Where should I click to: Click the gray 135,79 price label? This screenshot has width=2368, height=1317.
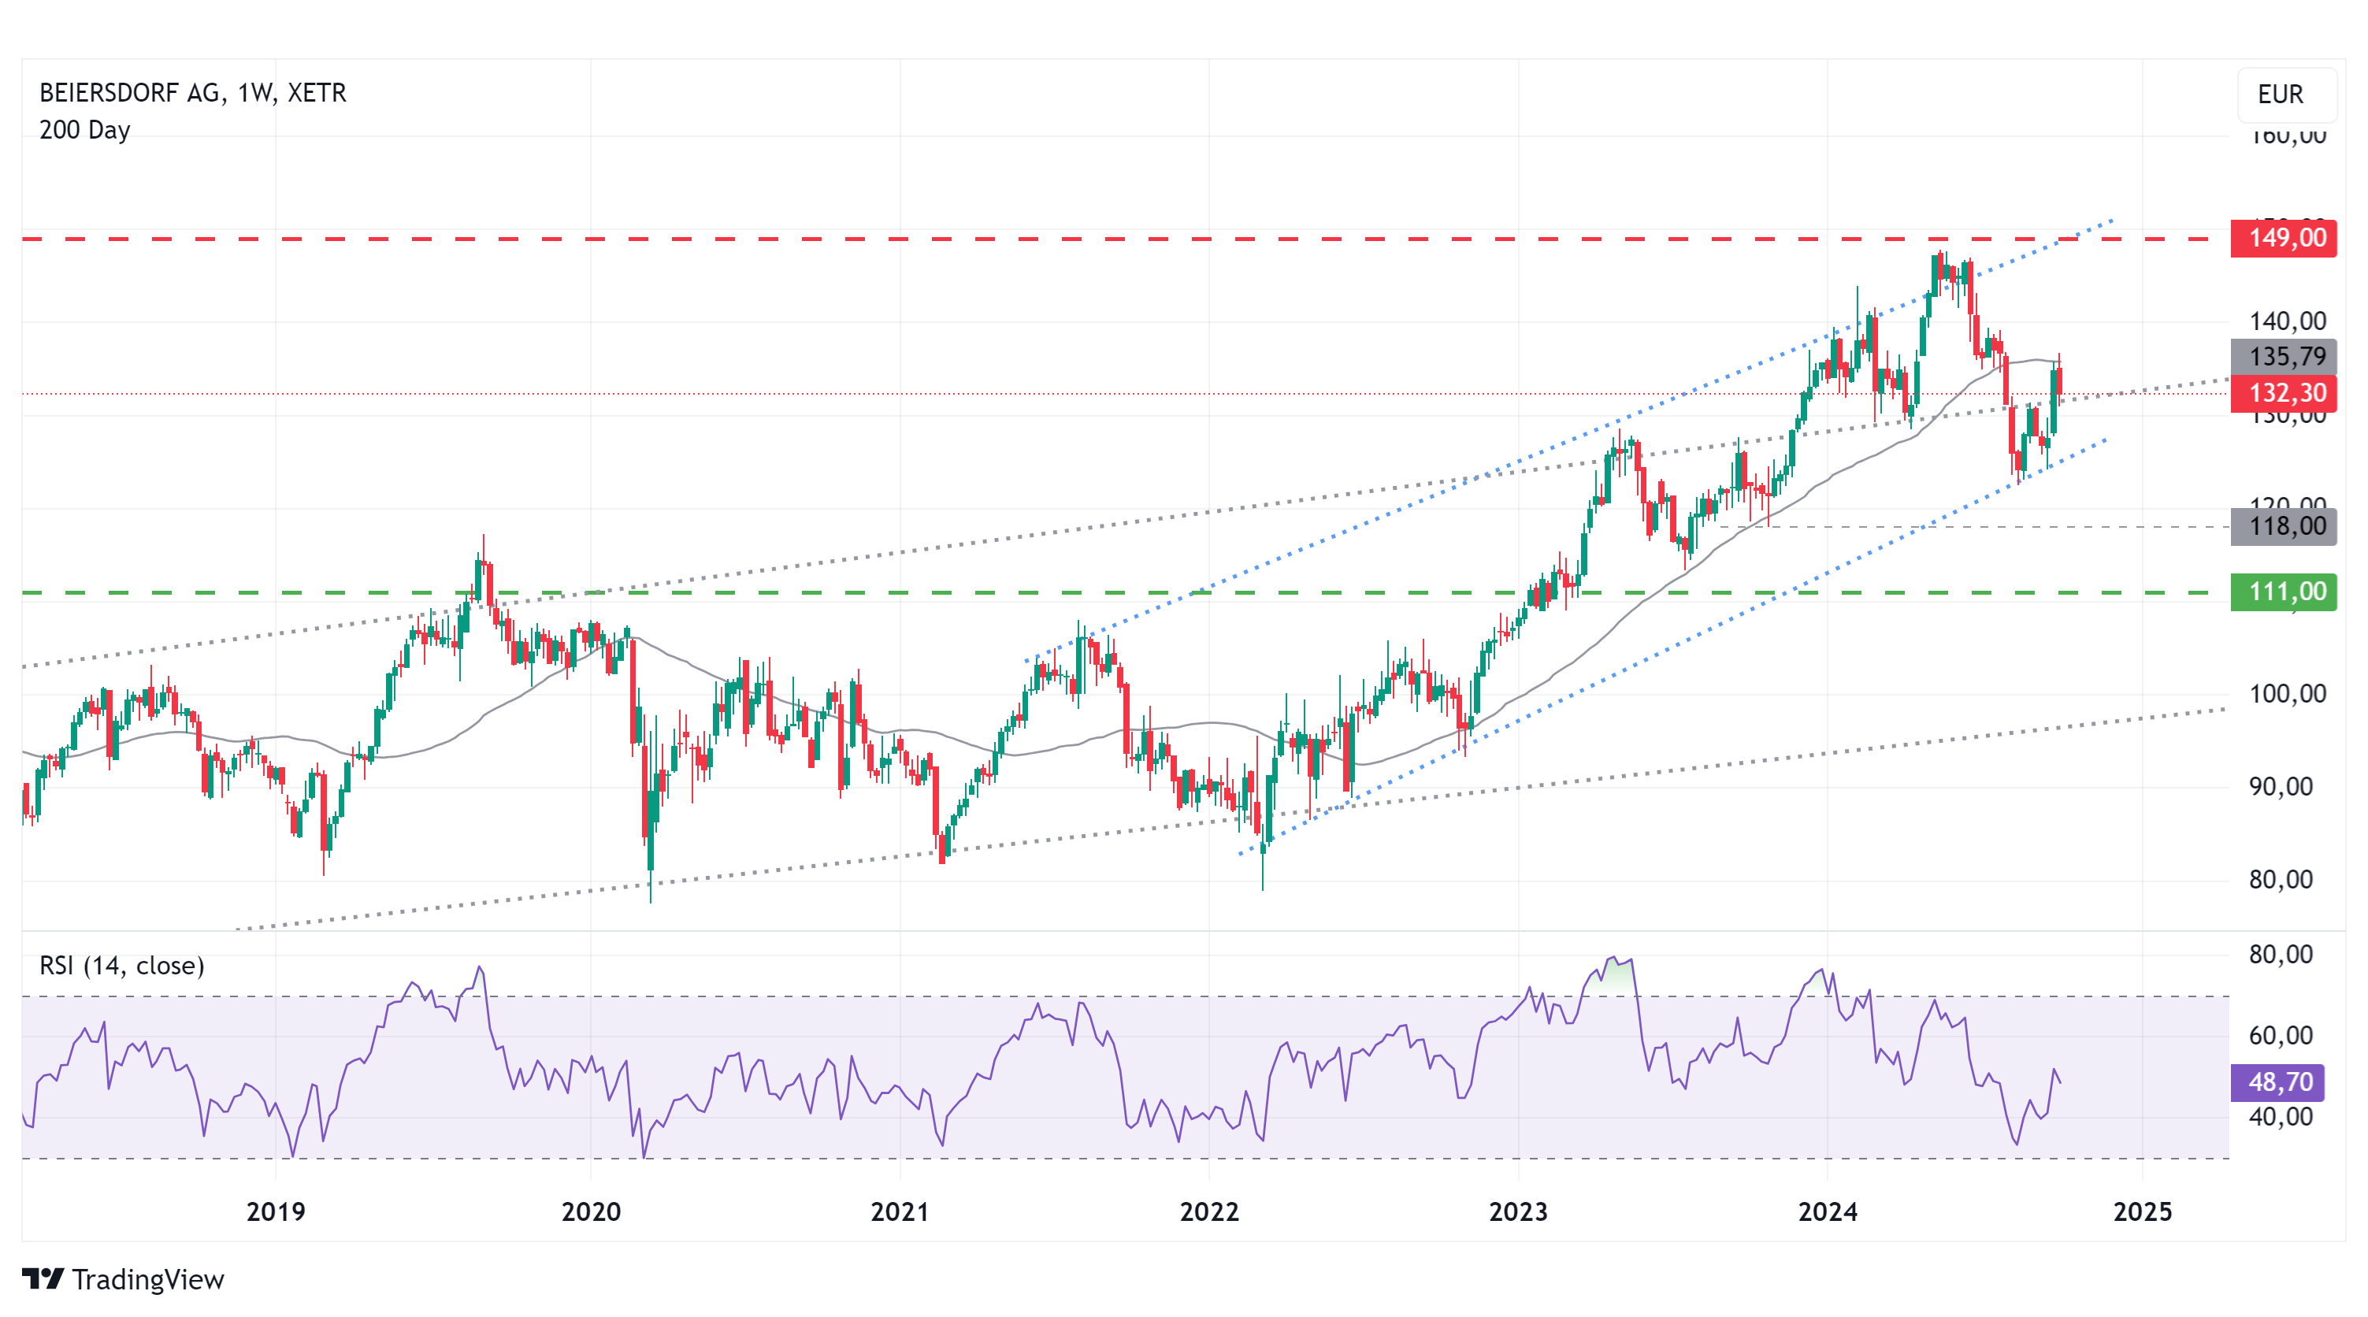point(2284,357)
